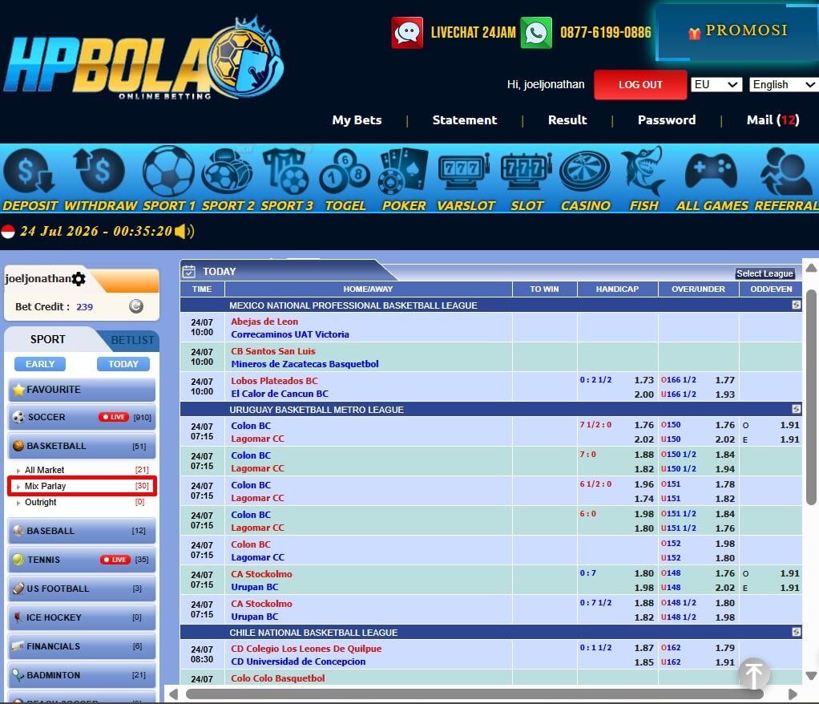Open Mail inbox with 12 messages
Viewport: 819px width, 704px height.
773,120
